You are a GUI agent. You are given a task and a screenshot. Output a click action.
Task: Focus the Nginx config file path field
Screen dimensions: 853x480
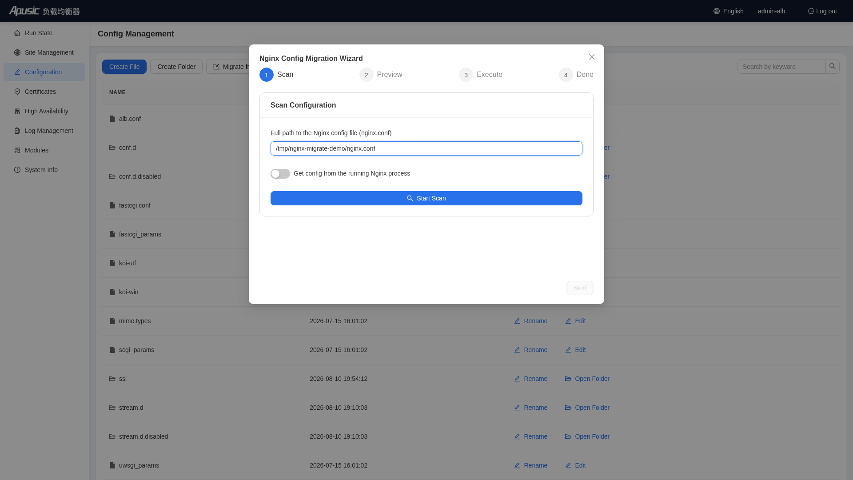[x=426, y=148]
